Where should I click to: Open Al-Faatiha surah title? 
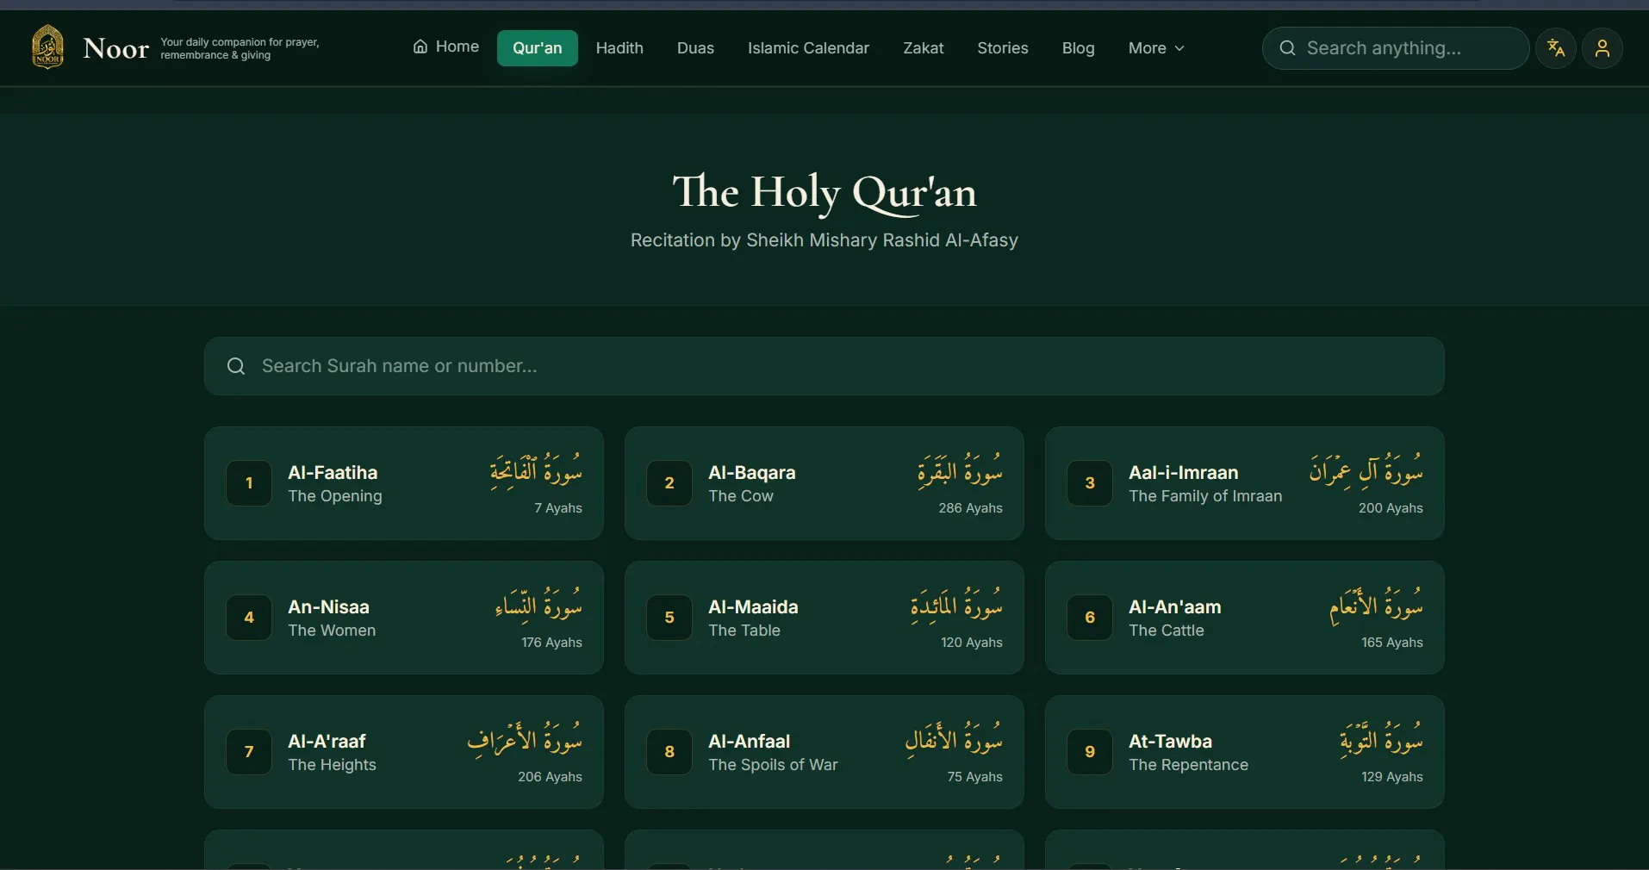333,472
